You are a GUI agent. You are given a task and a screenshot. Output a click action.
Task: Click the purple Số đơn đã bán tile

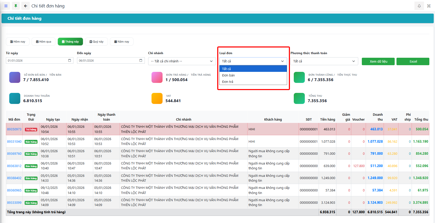point(15,77)
